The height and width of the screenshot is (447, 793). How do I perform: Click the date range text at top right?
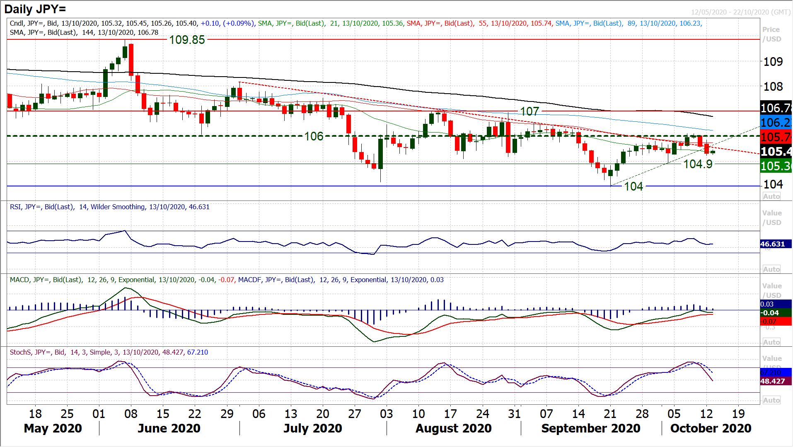tap(740, 12)
